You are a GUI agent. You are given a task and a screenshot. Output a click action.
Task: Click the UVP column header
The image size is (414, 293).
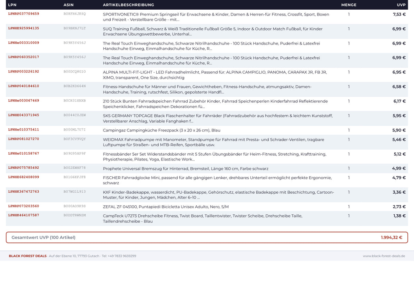401,5
